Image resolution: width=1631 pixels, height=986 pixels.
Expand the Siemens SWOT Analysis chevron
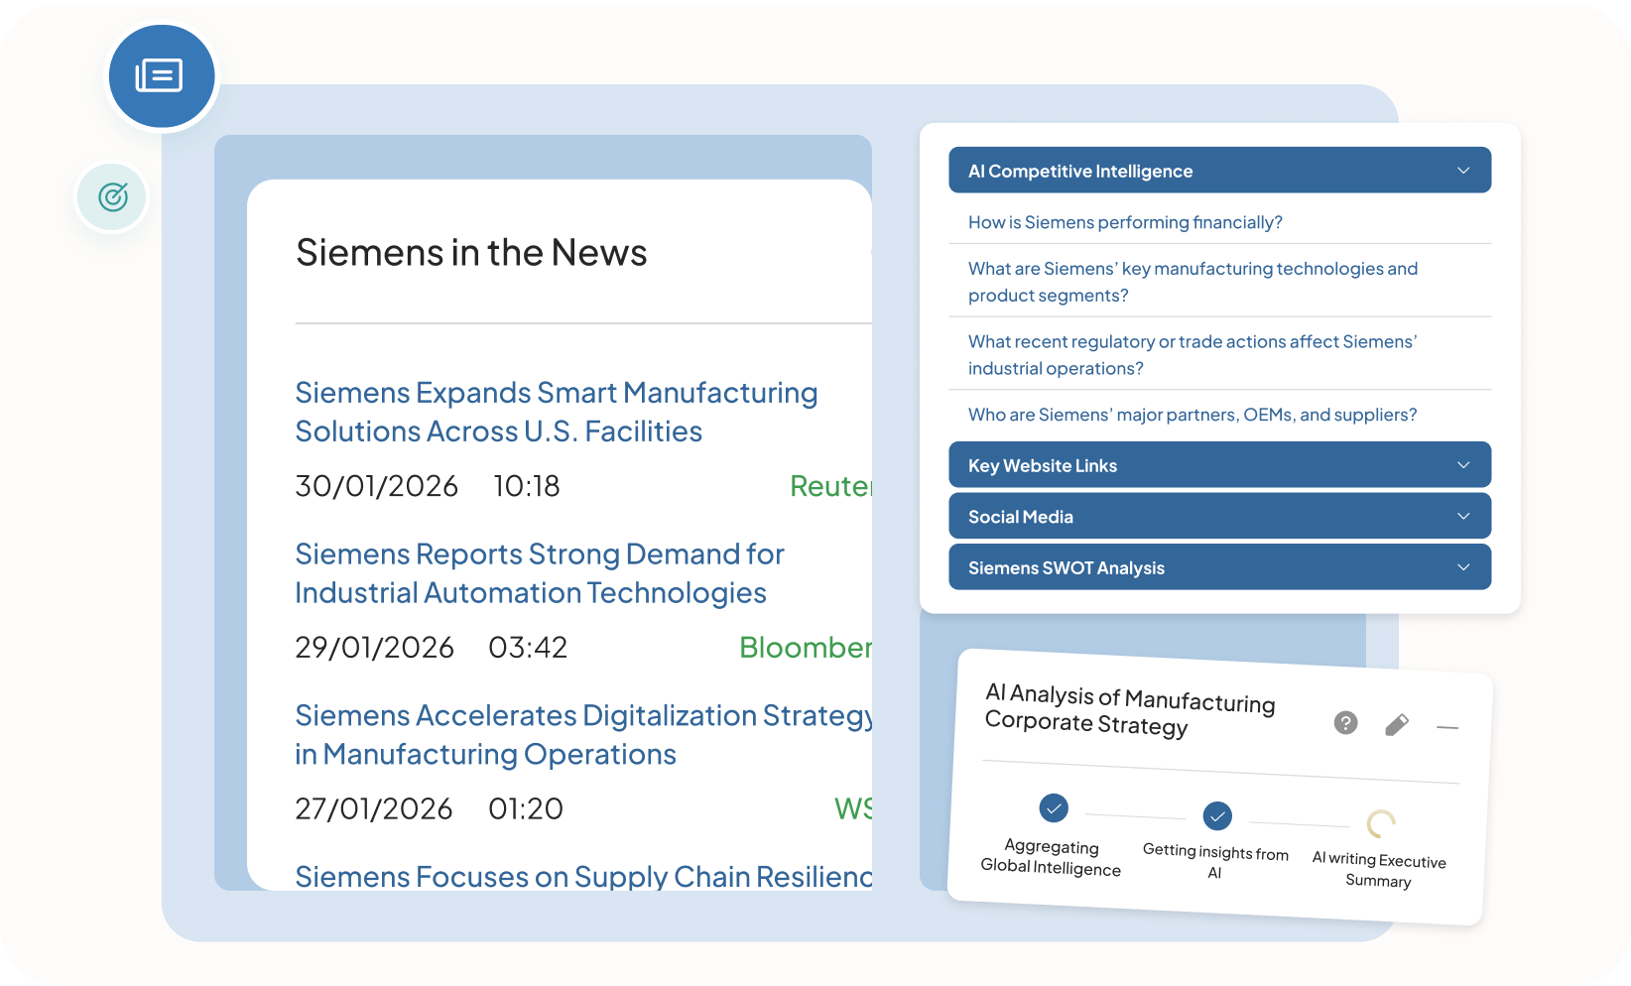[1463, 567]
